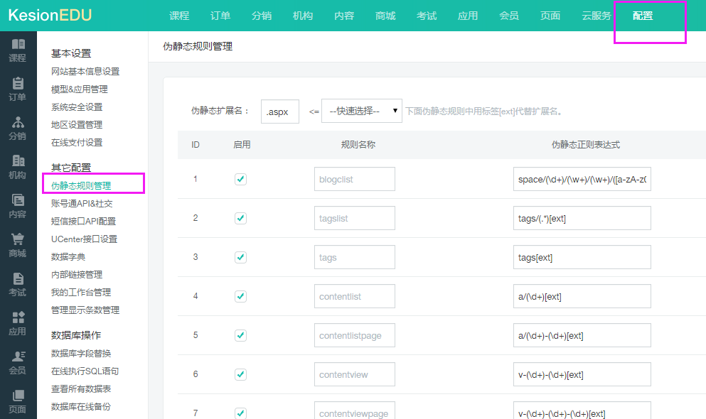
Task: Open the --快速选择-- extension dropdown
Action: point(361,111)
